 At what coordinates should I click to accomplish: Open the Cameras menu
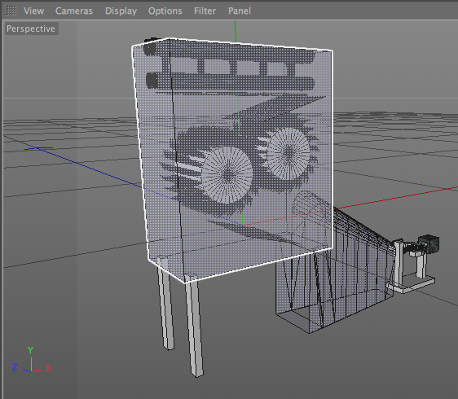click(x=74, y=11)
